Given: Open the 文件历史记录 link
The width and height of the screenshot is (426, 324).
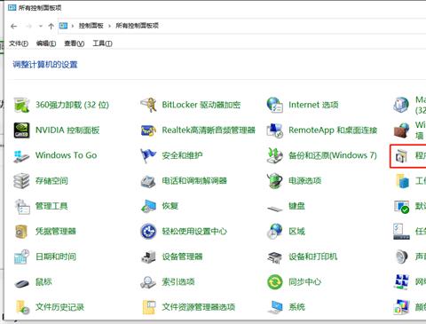Looking at the screenshot, I should point(59,307).
